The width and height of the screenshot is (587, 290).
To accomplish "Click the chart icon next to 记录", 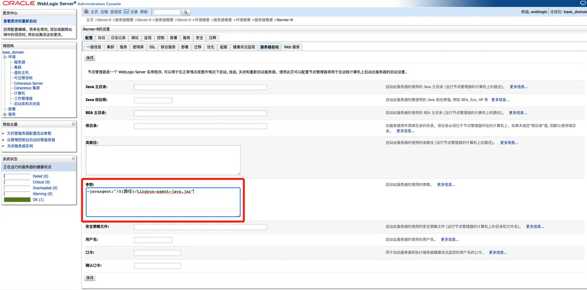I will (126, 11).
